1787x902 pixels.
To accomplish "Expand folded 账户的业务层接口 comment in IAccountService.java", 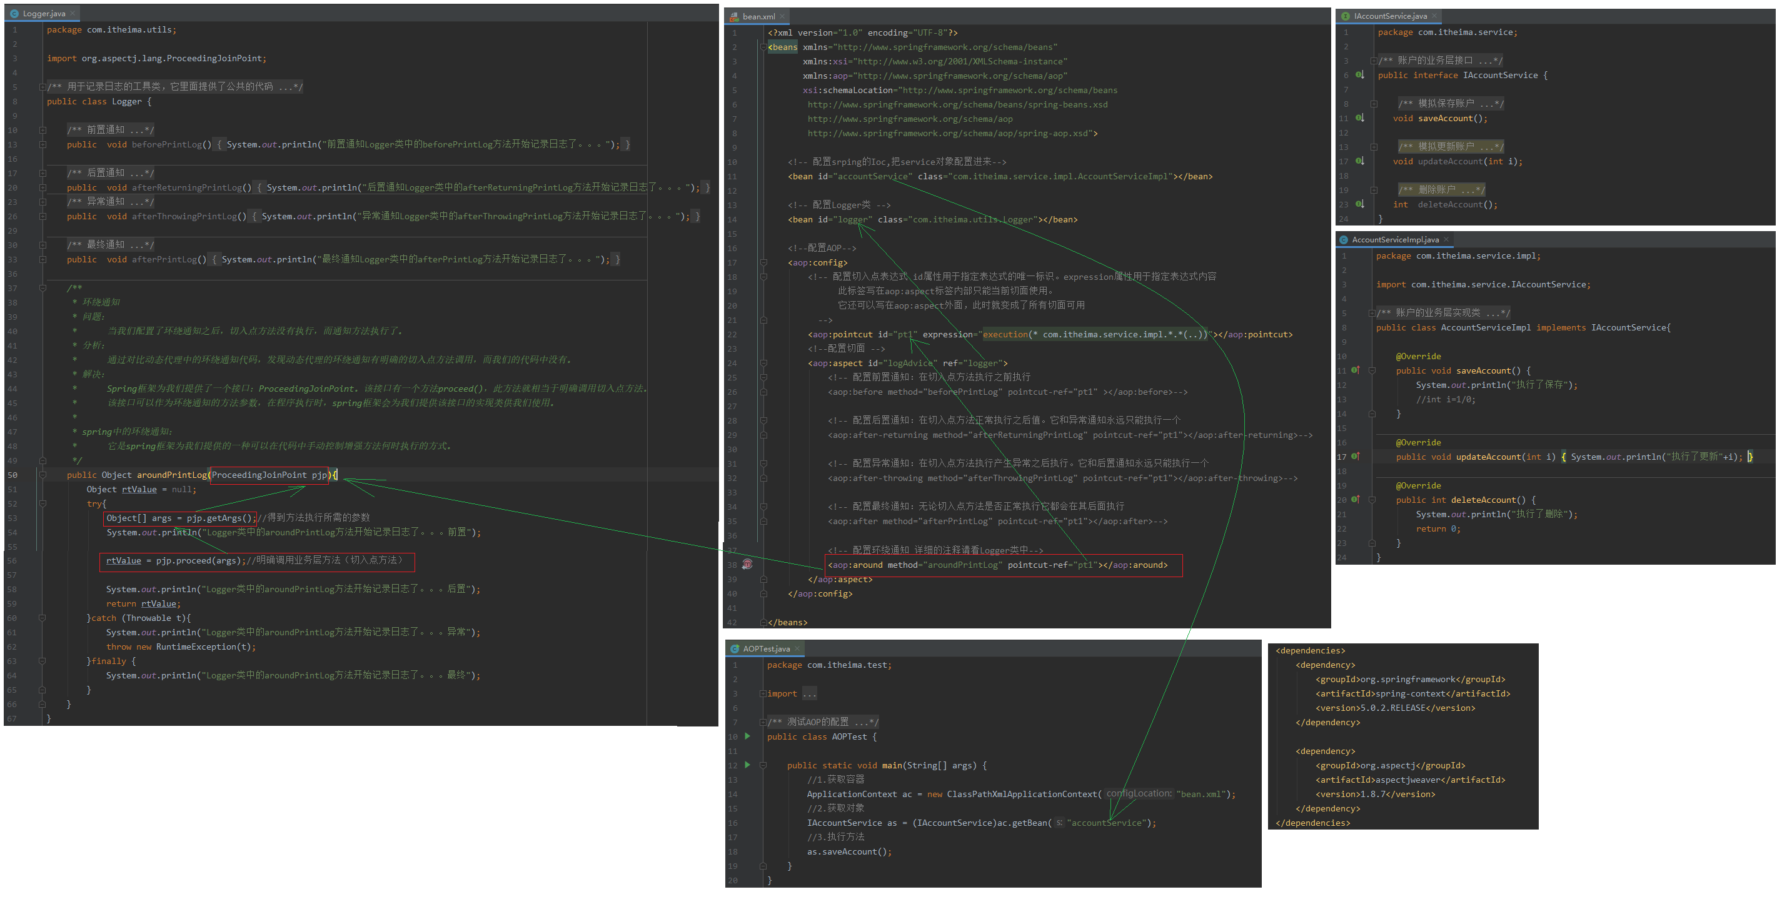I will [1374, 61].
